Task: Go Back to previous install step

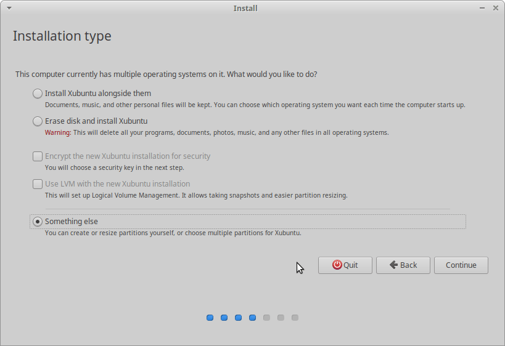Action: pos(403,265)
